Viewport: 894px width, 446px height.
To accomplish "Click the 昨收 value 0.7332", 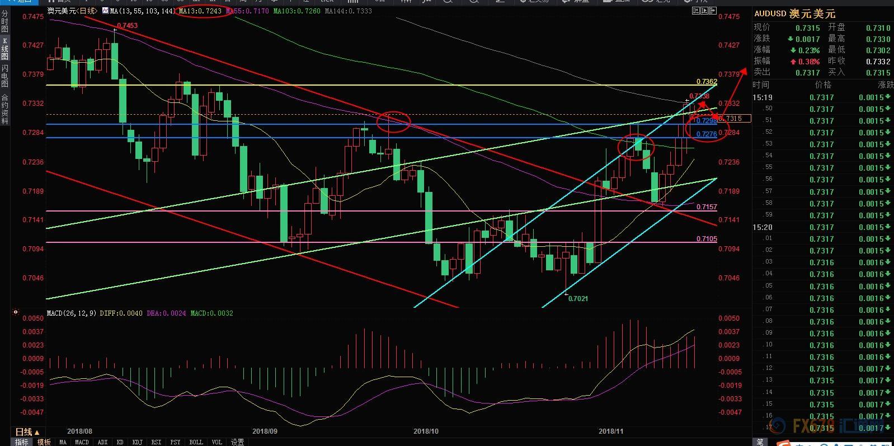I will tap(878, 62).
